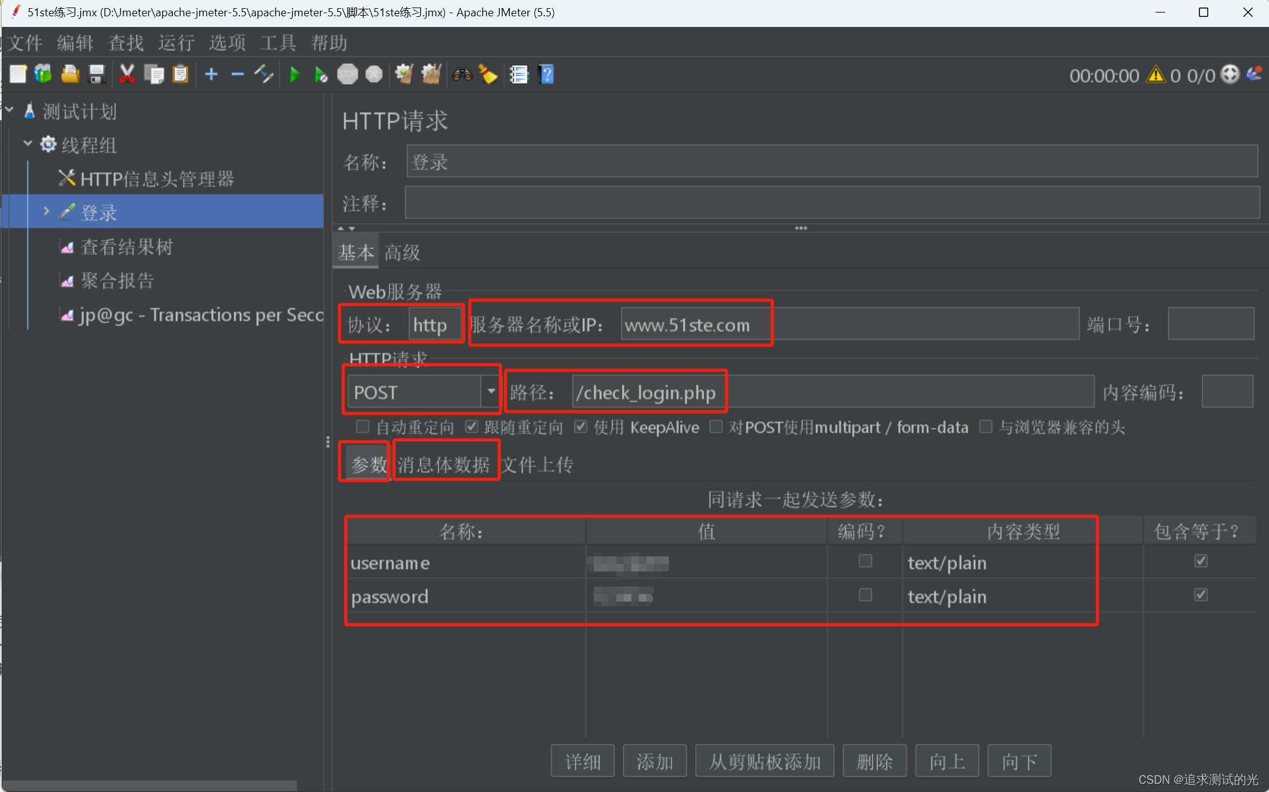
Task: Click the 向上 button
Action: point(947,761)
